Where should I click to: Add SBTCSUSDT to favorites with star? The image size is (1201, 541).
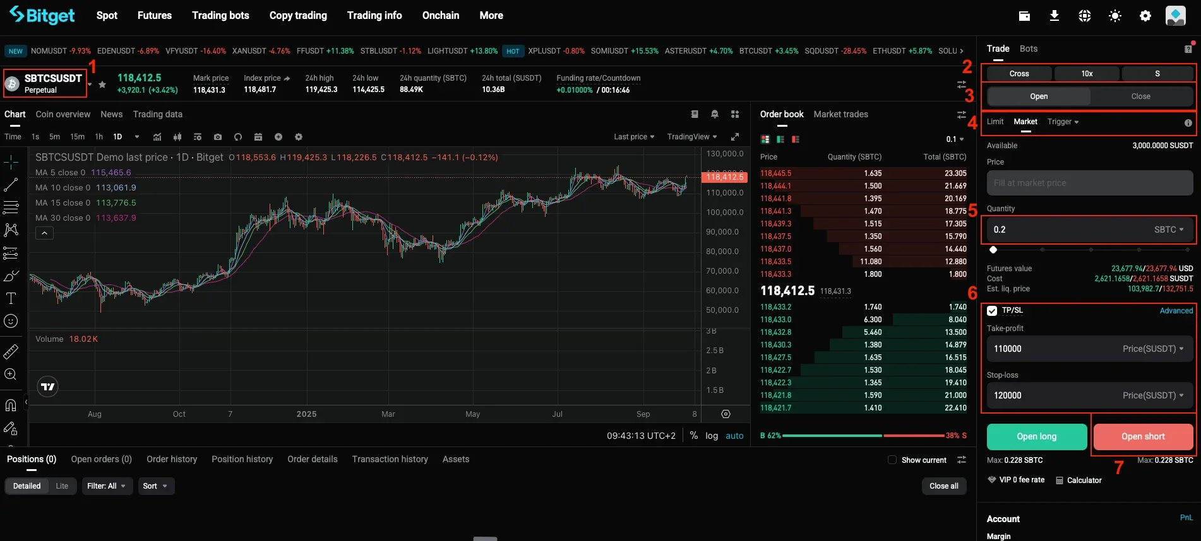point(102,84)
